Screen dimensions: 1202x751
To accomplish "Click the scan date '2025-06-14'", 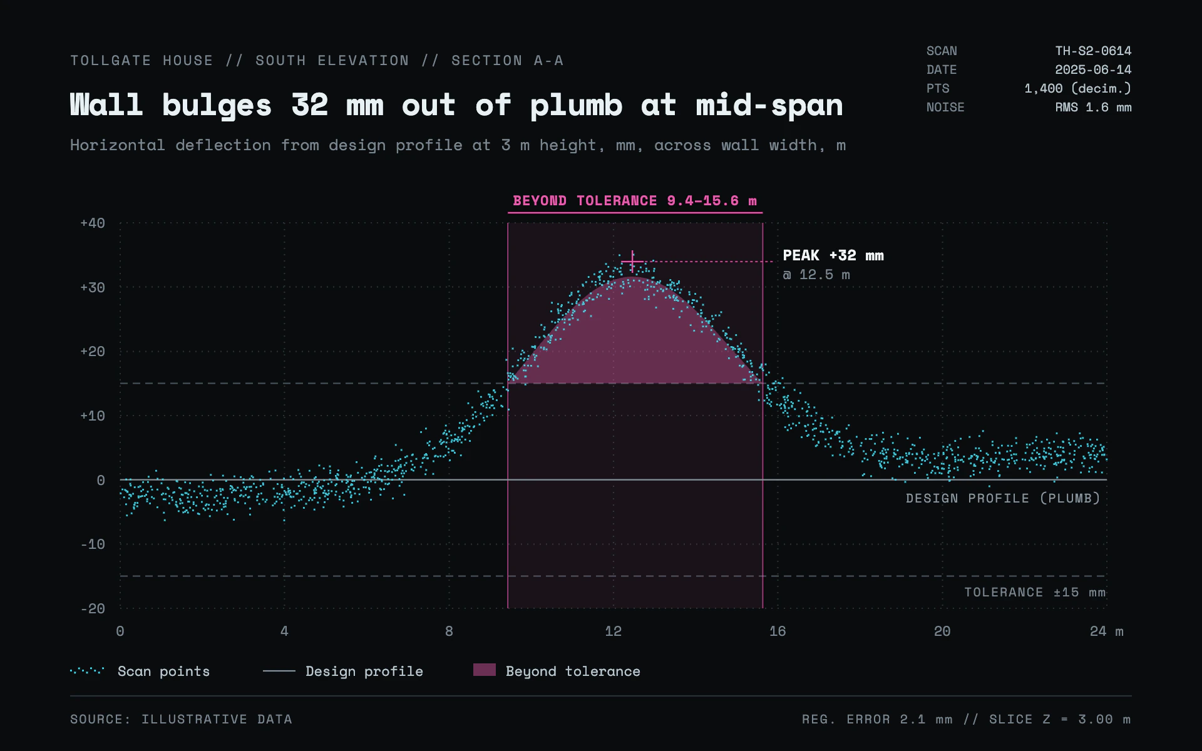I will pos(1093,69).
